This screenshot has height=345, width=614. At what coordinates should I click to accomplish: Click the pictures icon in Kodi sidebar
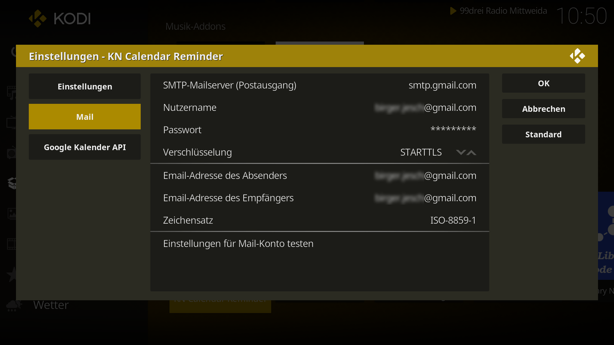point(12,213)
